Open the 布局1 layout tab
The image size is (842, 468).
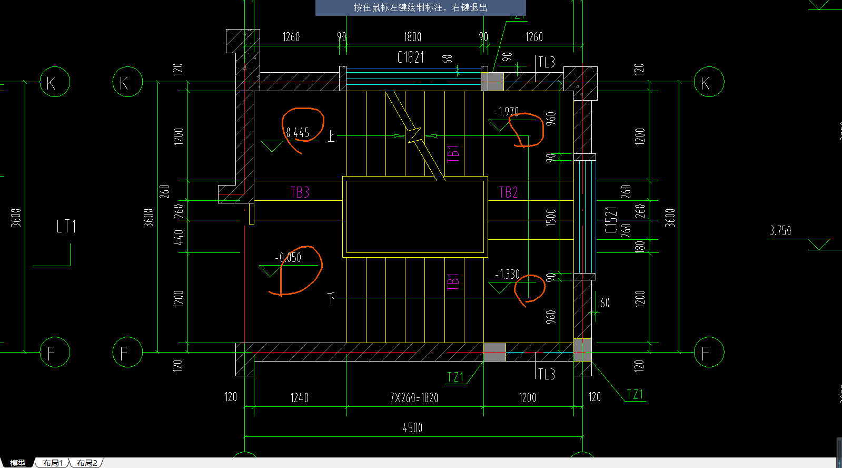tap(53, 463)
